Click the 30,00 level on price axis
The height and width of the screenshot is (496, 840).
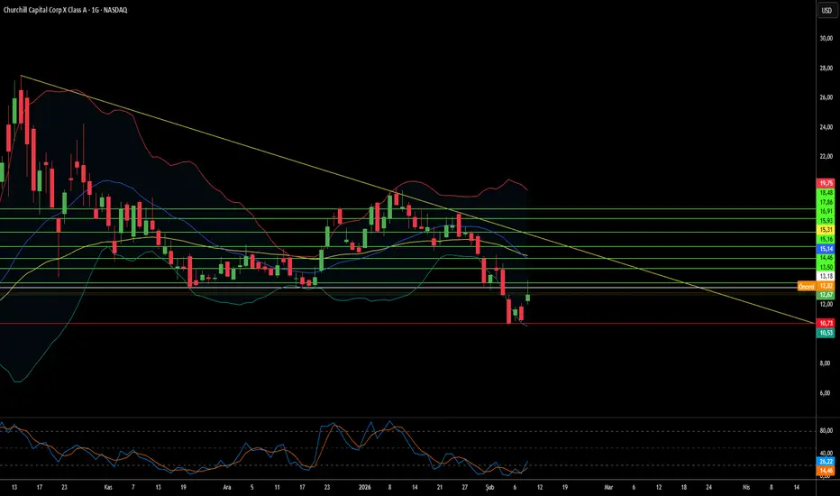(x=825, y=39)
